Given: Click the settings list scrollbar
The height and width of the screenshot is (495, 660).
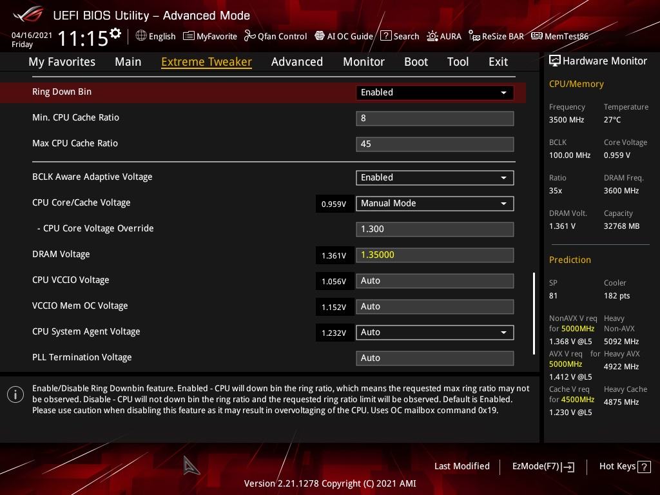Looking at the screenshot, I should click(x=534, y=314).
